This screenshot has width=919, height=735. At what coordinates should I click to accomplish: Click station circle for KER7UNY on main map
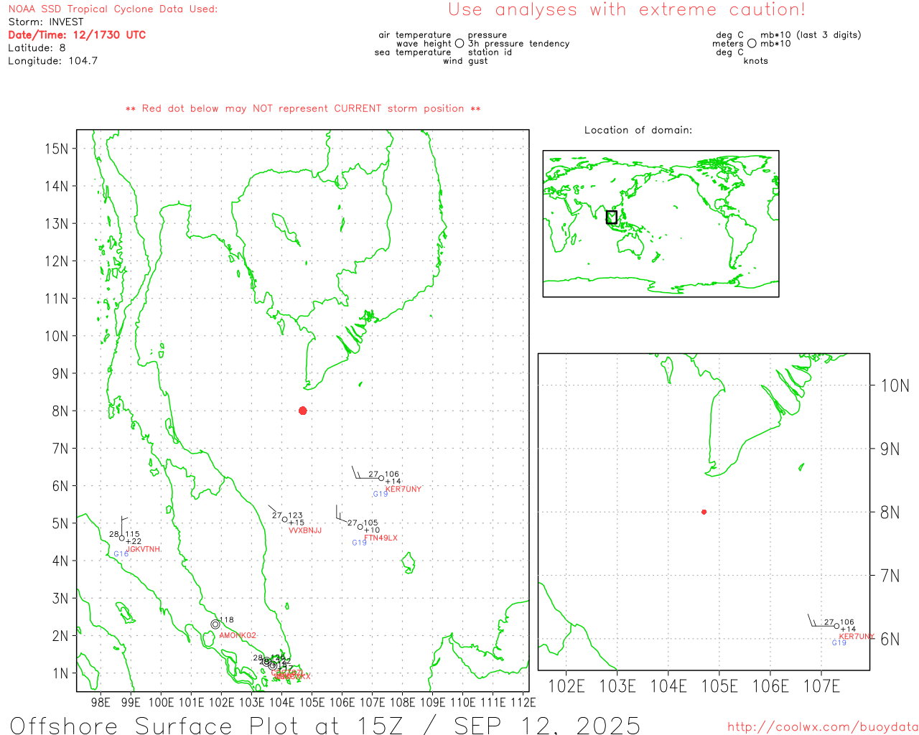point(381,478)
